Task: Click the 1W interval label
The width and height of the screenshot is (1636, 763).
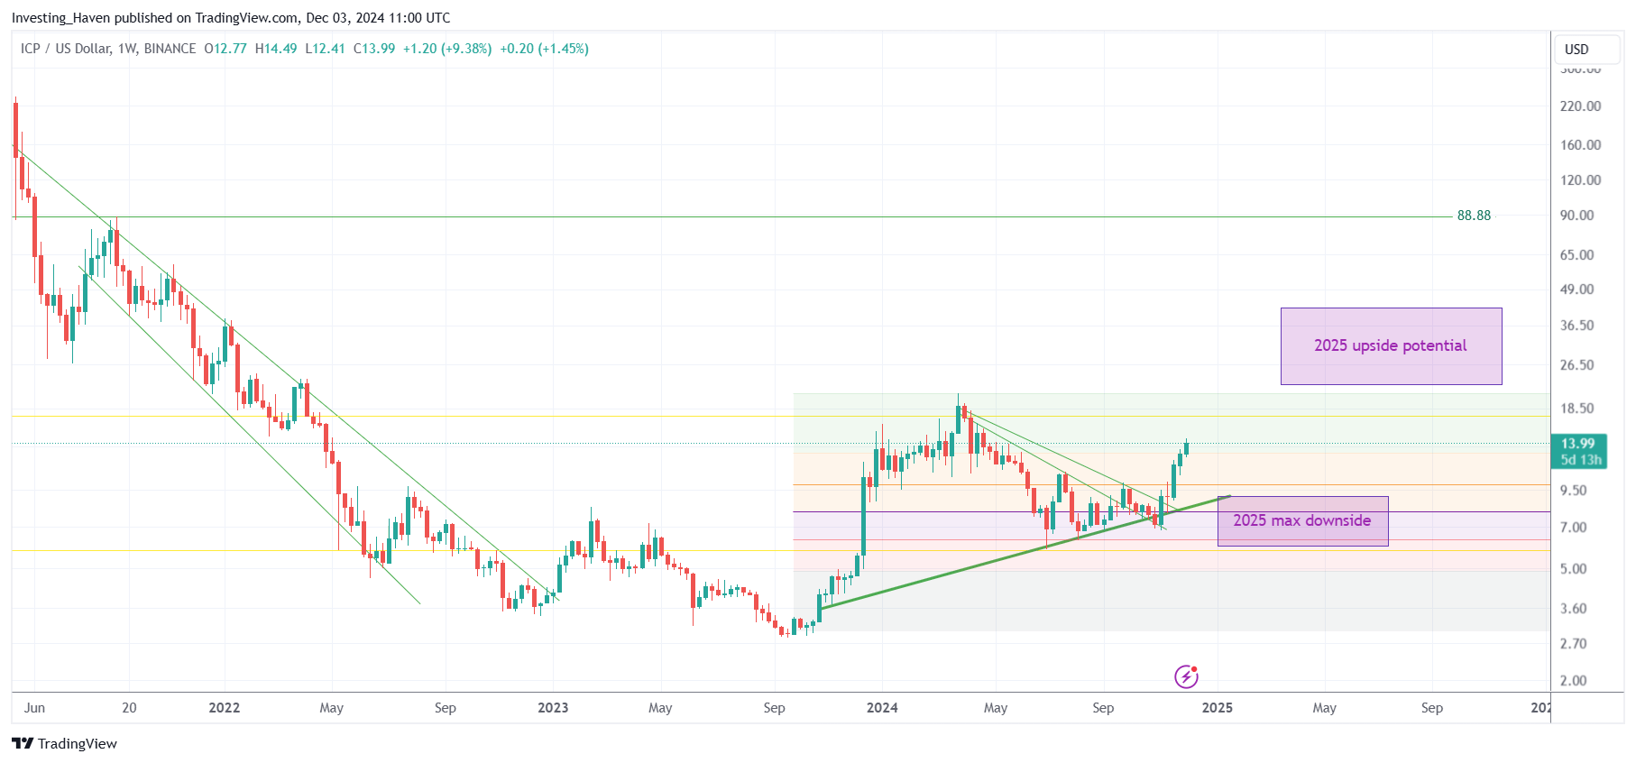Action: coord(127,49)
